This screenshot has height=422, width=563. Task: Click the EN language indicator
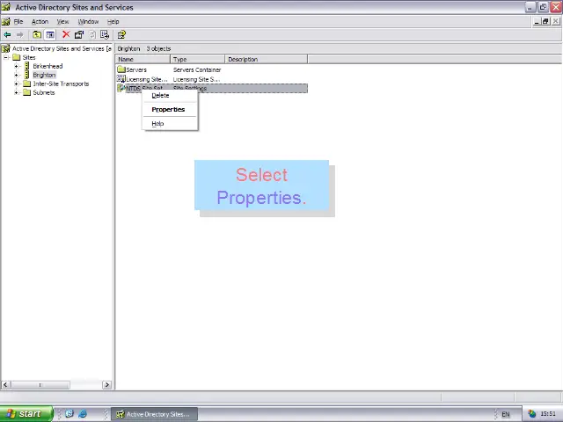click(x=506, y=414)
